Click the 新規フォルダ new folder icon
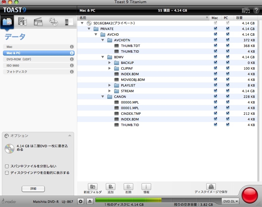The width and height of the screenshot is (262, 207). tap(93, 186)
